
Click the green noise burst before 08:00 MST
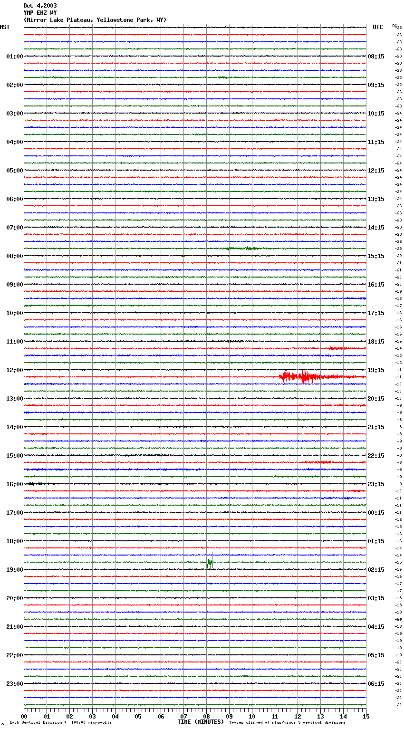click(x=242, y=249)
